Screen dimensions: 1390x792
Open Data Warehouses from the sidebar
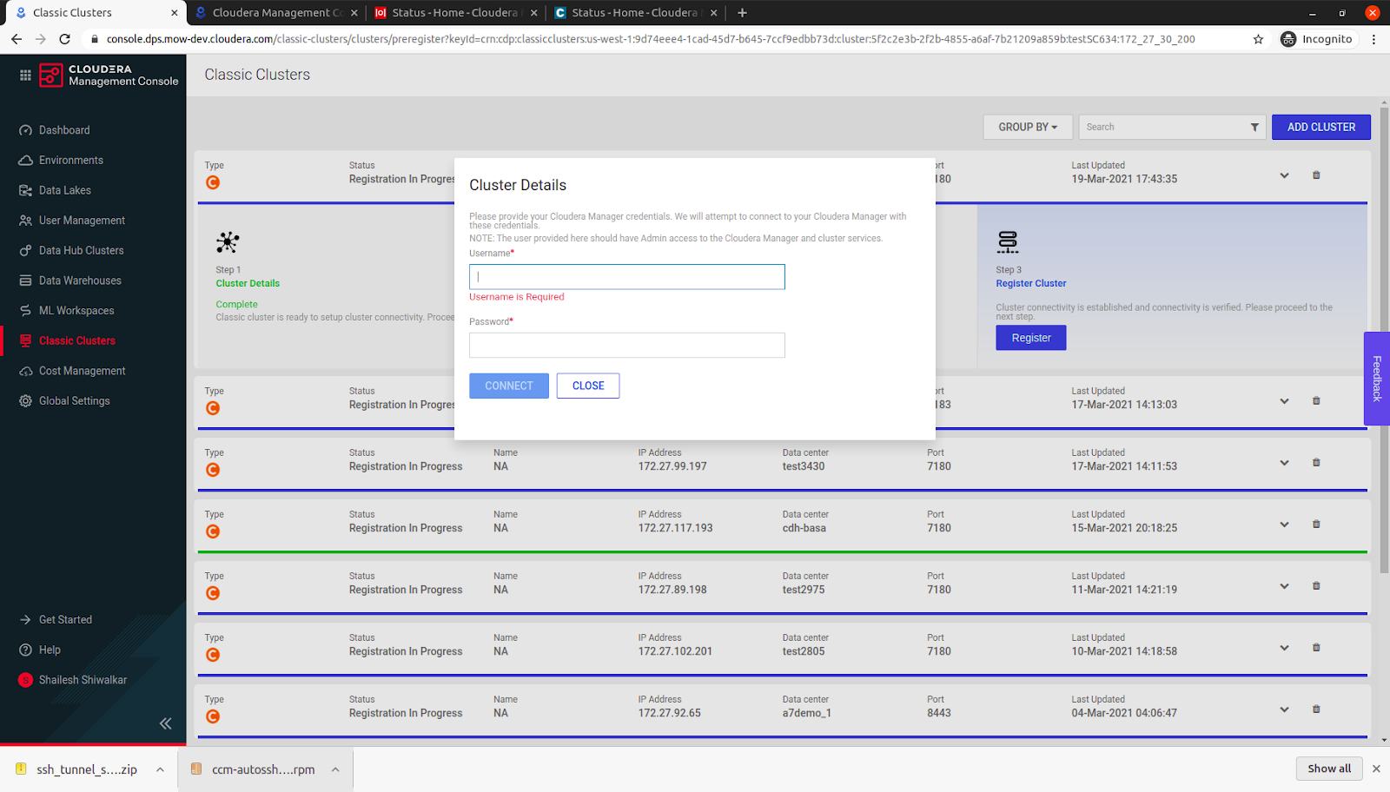(x=79, y=280)
